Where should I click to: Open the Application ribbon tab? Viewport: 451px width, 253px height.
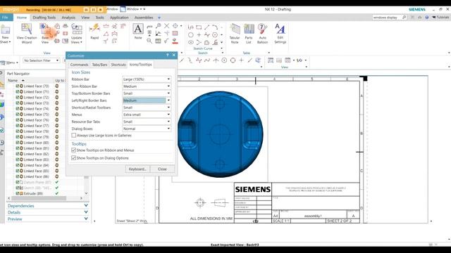click(119, 18)
